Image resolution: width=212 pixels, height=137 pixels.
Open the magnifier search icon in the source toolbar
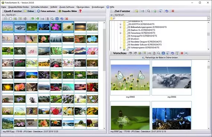52,19
